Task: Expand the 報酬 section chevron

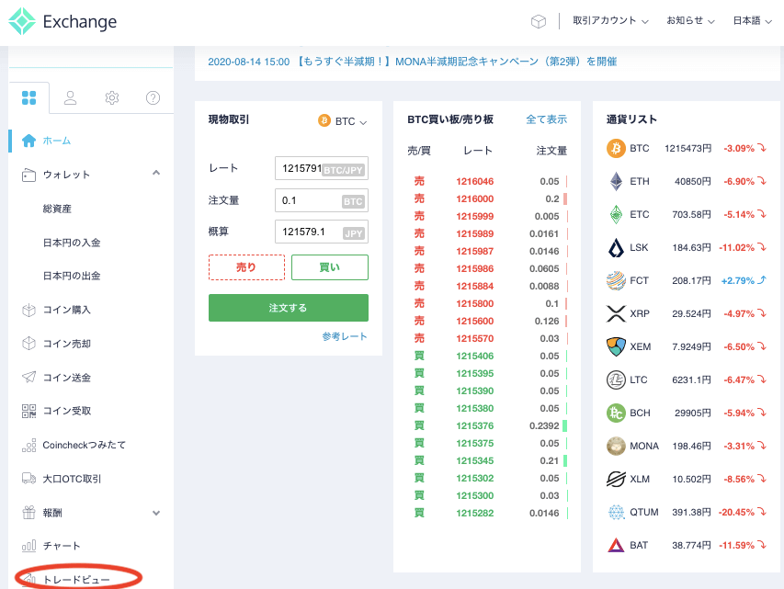Action: 156,513
